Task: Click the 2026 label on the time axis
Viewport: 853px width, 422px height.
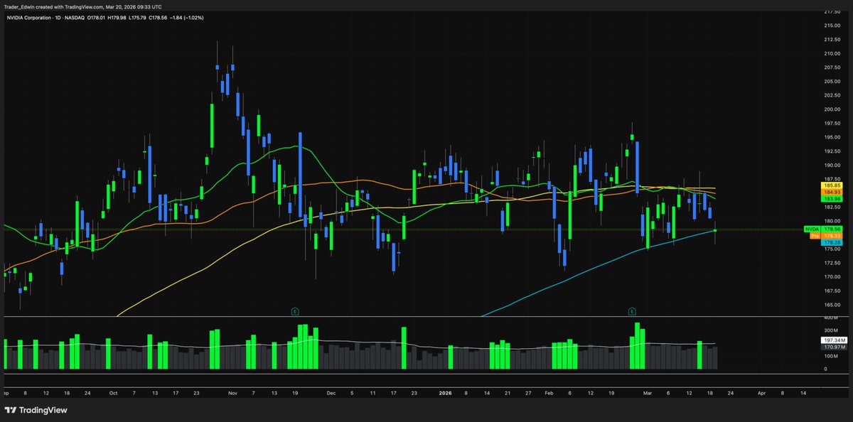Action: tap(446, 393)
